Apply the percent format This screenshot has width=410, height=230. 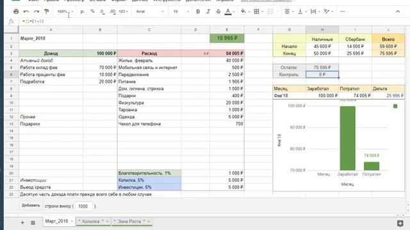(92, 11)
